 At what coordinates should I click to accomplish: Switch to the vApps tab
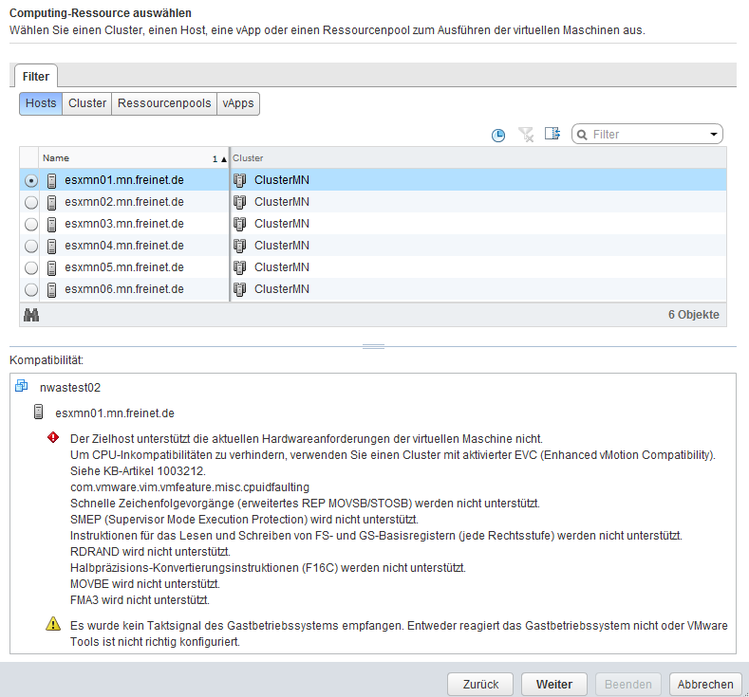[x=238, y=103]
